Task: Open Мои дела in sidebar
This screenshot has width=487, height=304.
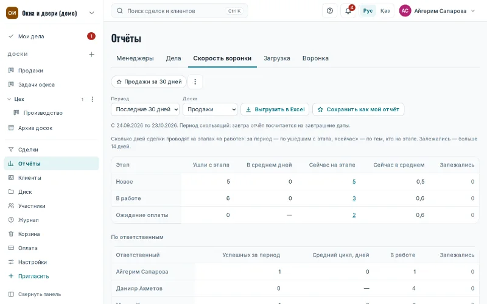Action: click(x=52, y=36)
